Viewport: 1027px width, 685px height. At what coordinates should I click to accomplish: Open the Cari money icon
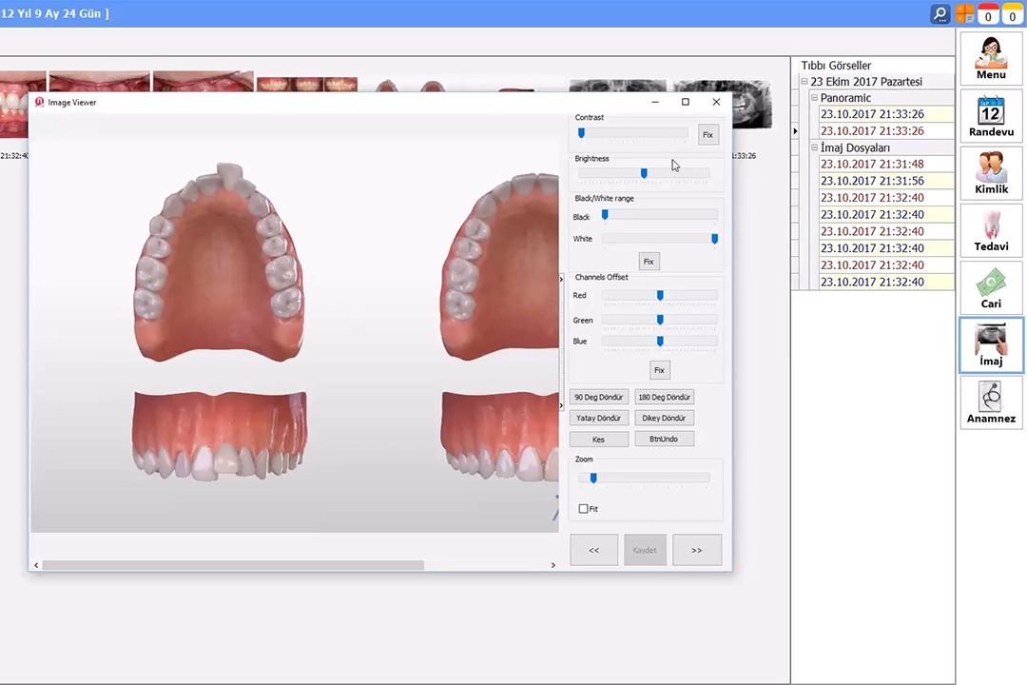(991, 286)
